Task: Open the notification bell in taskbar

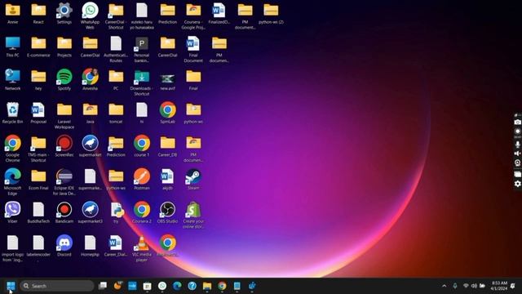Action: (513, 286)
